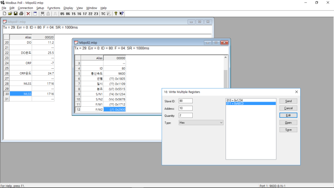Viewport: 334px width, 188px height.
Task: Click the Slave ID input field
Action: [186, 101]
